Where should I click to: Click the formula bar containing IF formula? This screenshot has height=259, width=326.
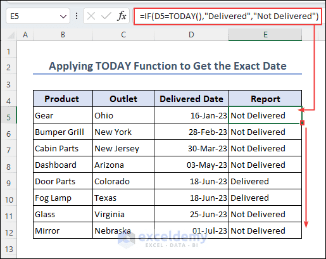[x=228, y=16]
